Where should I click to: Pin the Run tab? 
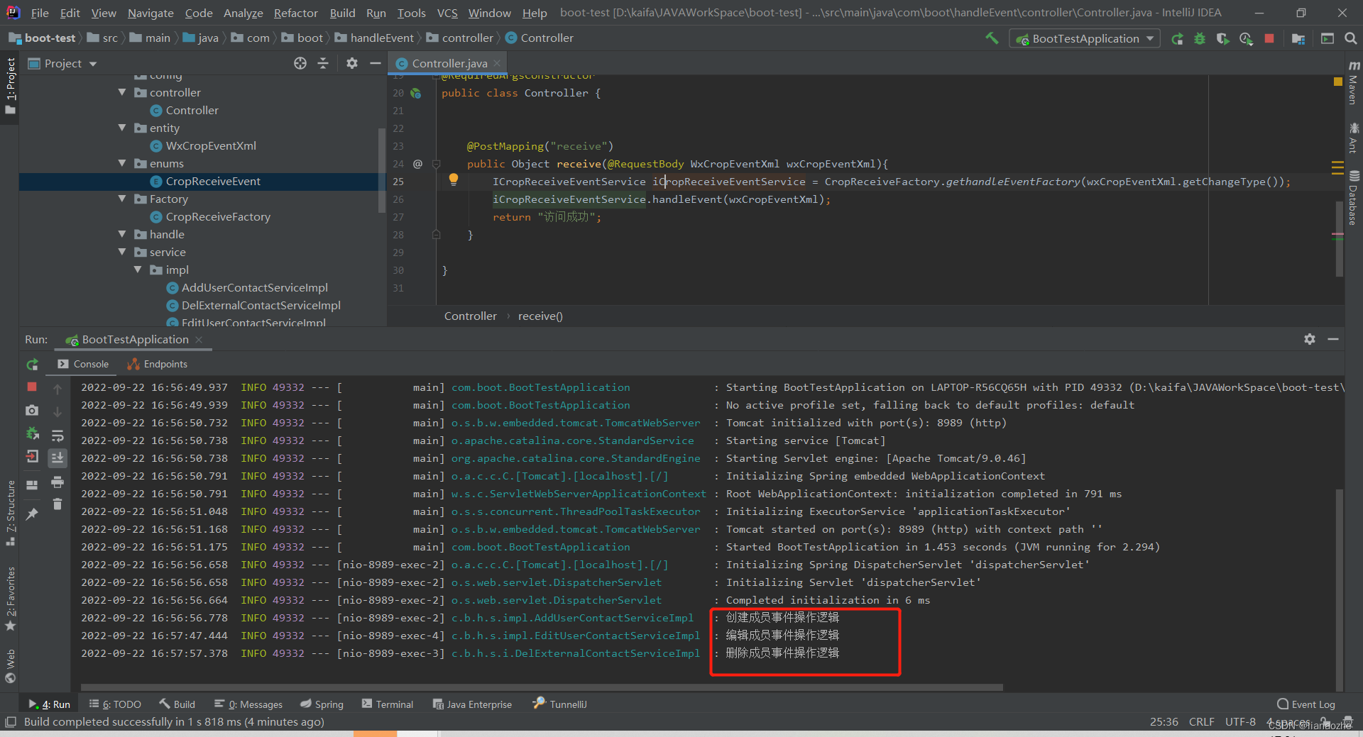[32, 514]
